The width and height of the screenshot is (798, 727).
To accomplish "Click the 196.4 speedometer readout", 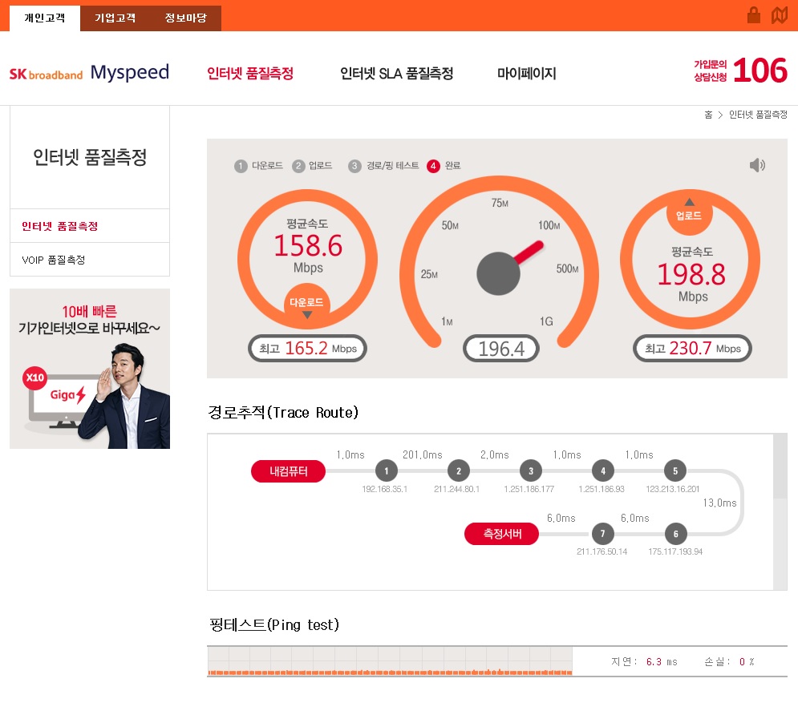I will 500,349.
